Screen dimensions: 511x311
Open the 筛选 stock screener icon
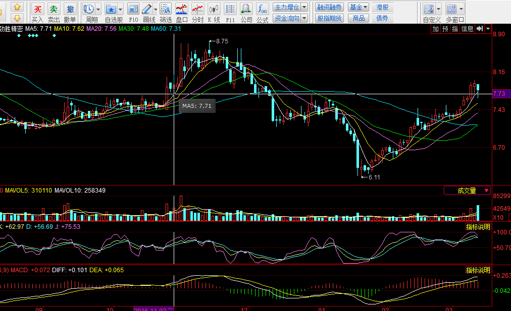[x=166, y=9]
